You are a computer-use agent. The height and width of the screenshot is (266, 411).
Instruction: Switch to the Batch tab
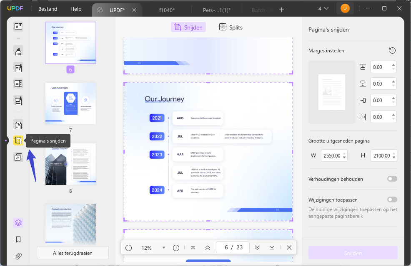coord(262,10)
